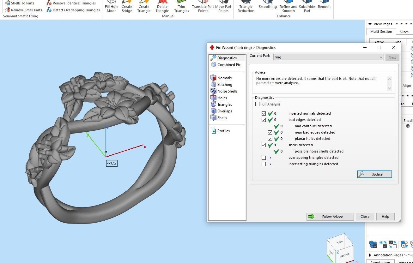Click the Advice box scroll-up arrow
413x263 pixels.
[389, 79]
